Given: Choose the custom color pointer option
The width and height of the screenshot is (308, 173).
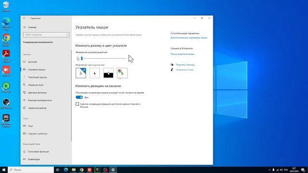Looking at the screenshot, I should [122, 73].
